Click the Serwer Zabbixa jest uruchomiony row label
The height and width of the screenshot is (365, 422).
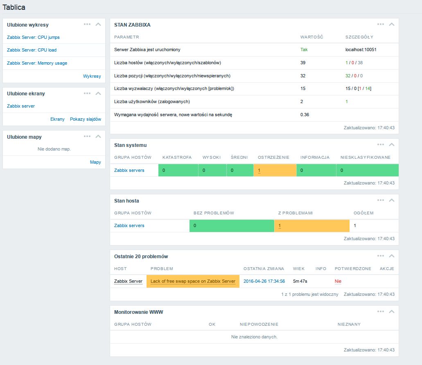(x=147, y=50)
